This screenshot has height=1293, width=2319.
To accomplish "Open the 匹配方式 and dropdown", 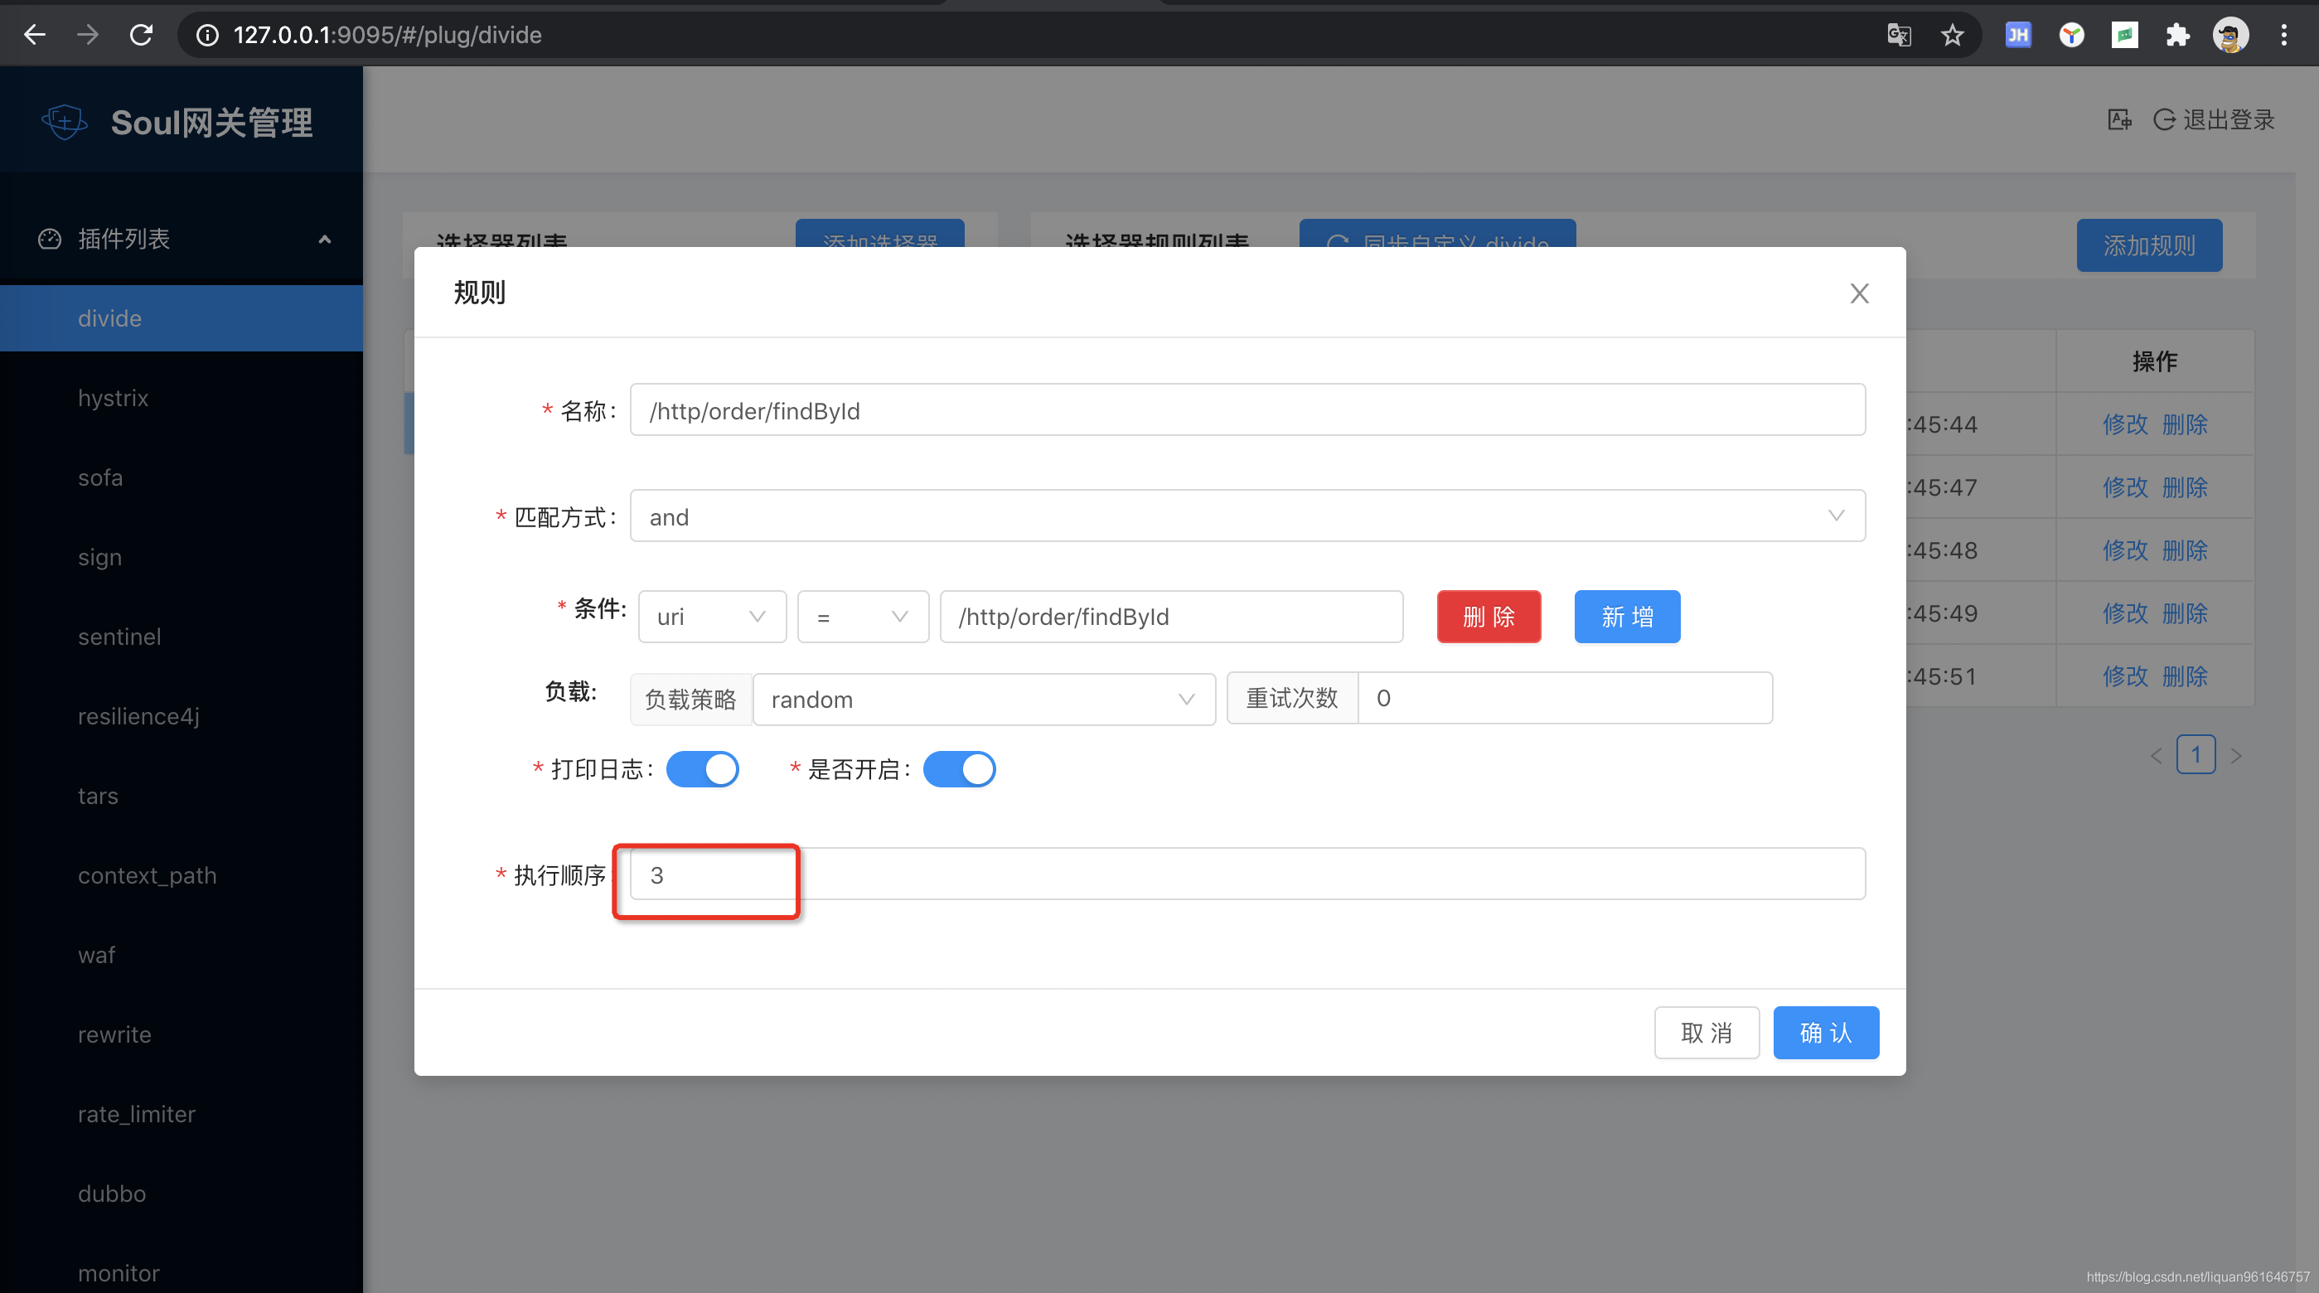I will pyautogui.click(x=1247, y=517).
